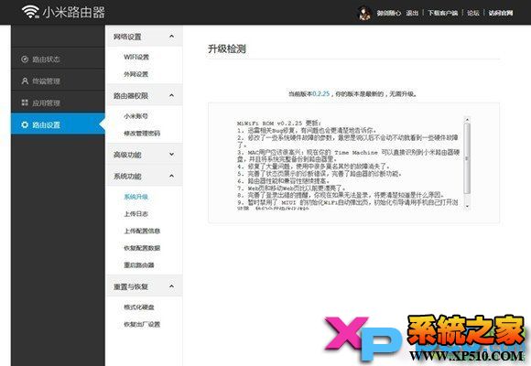531x366 pixels.
Task: Open 重启路由器 submenu item
Action: point(139,264)
